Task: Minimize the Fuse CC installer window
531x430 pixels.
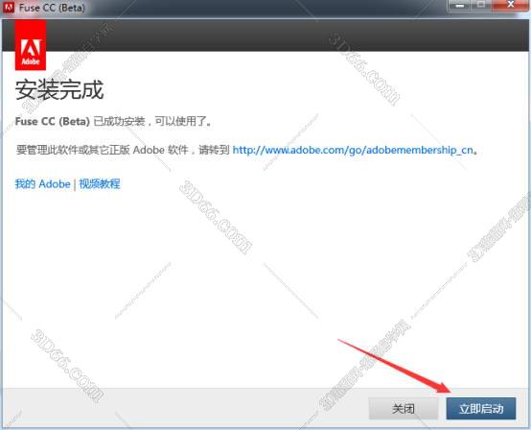Action: pyautogui.click(x=459, y=5)
